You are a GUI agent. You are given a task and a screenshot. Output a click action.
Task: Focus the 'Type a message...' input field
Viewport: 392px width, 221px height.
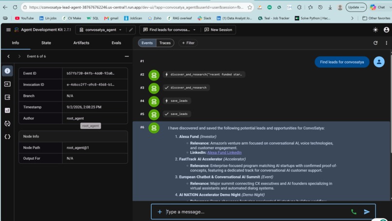[x=256, y=212]
